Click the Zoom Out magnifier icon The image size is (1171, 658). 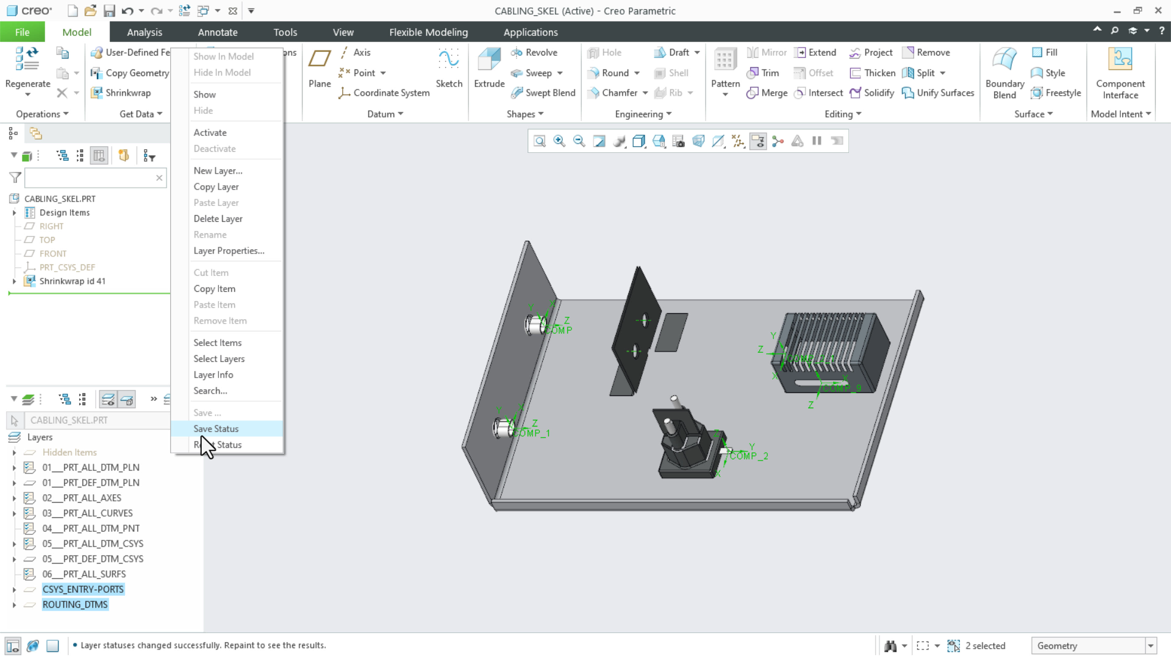[579, 141]
